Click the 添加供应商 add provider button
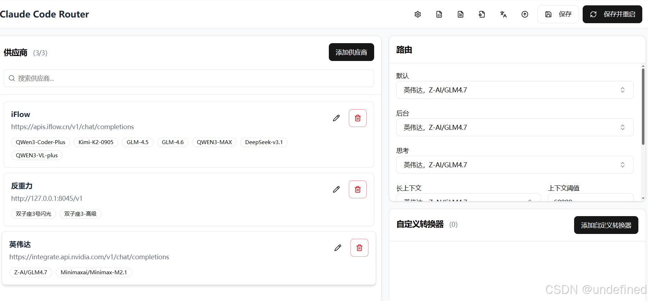This screenshot has width=648, height=301. point(351,52)
